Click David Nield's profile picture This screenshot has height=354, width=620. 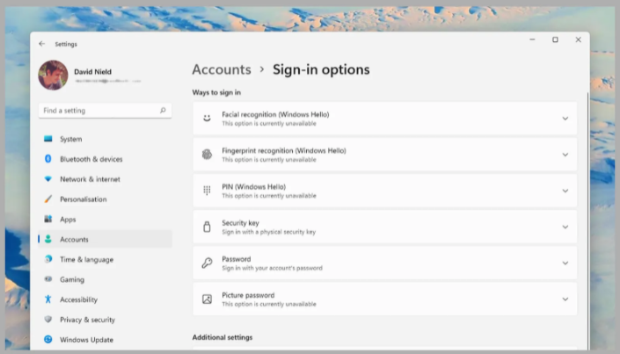click(x=53, y=75)
